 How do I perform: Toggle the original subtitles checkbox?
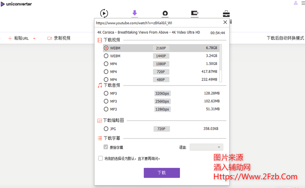(x=106, y=147)
